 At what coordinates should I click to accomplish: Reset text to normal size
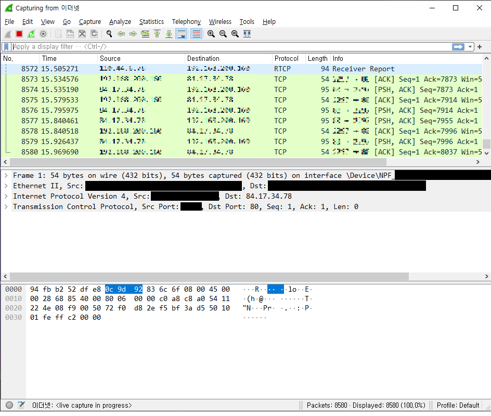coord(235,34)
